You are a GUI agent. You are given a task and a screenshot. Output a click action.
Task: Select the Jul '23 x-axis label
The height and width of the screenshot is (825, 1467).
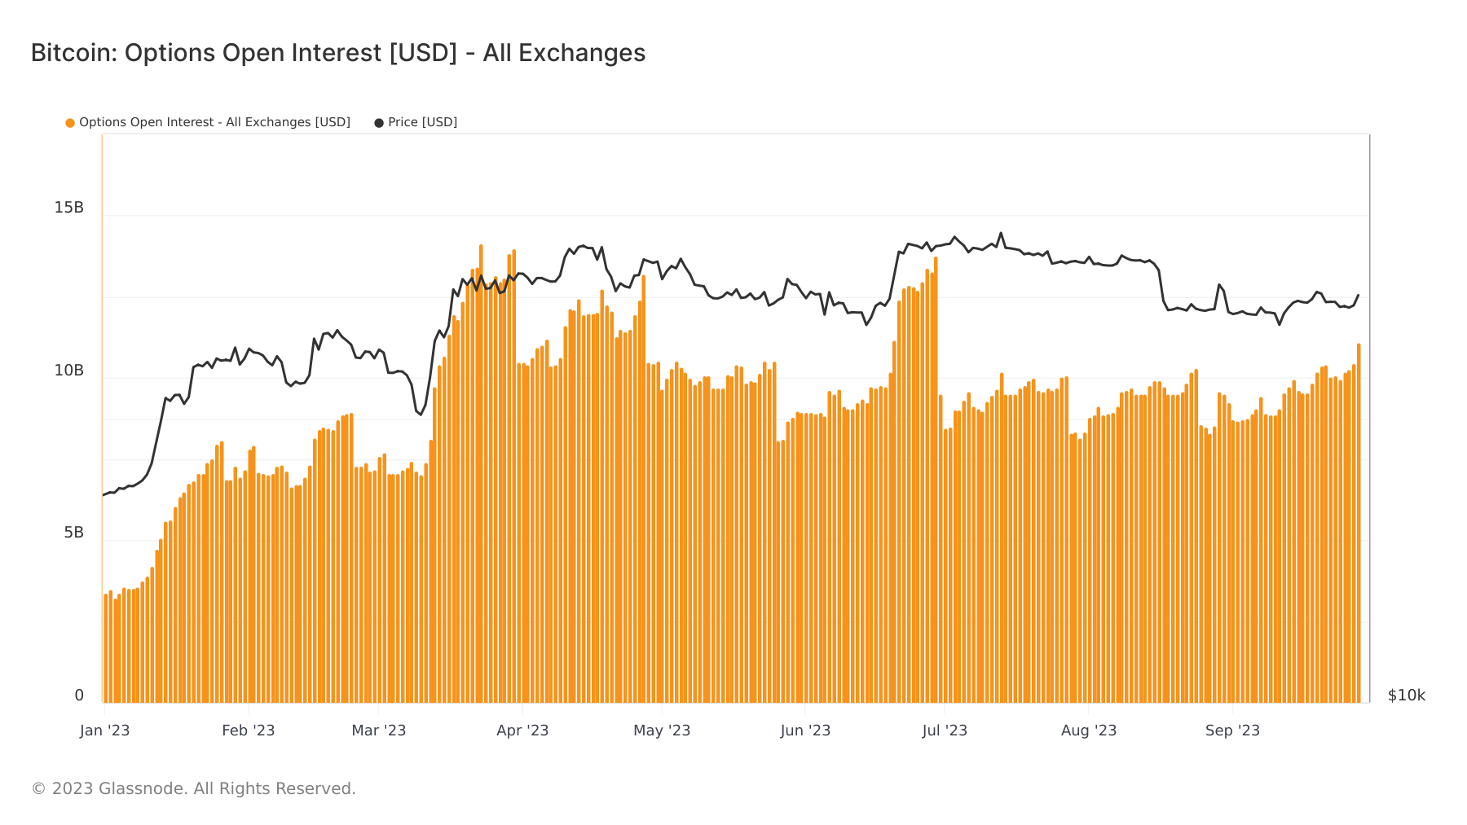click(x=945, y=731)
